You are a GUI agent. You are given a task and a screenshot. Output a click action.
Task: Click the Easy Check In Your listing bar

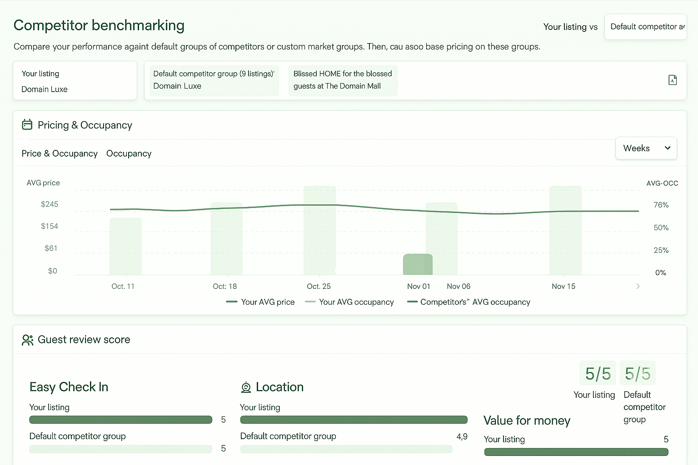tap(120, 420)
